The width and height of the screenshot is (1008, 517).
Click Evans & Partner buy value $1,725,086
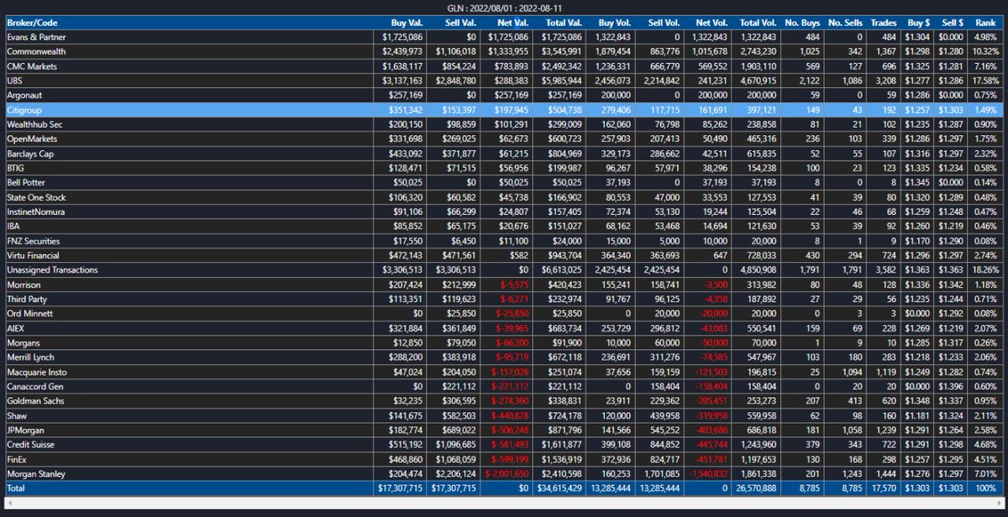[403, 37]
